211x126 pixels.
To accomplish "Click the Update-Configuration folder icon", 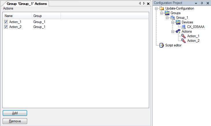I will (162, 8).
